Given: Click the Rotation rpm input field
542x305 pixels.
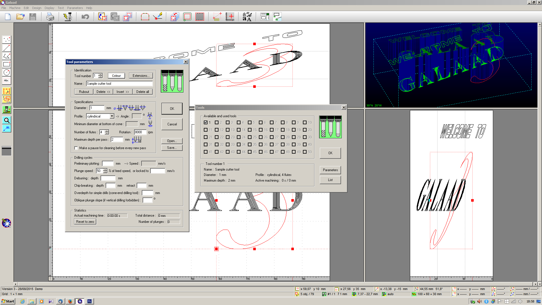Looking at the screenshot, I should click(x=140, y=132).
